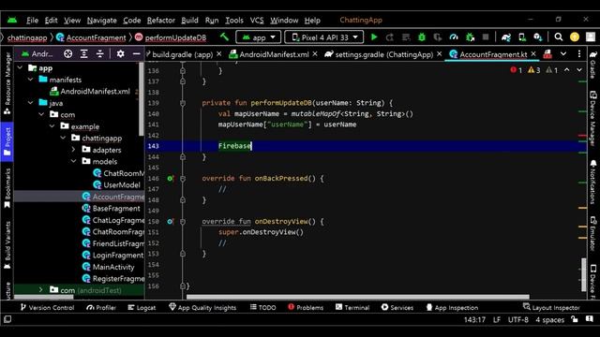Show hidden editor tabs dropdown arrow

(x=563, y=54)
